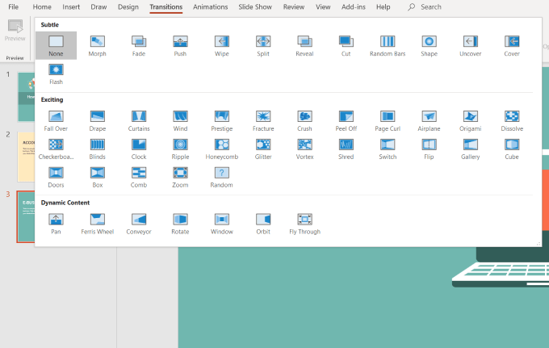Choose the Zoom transition
This screenshot has width=549, height=348.
180,177
